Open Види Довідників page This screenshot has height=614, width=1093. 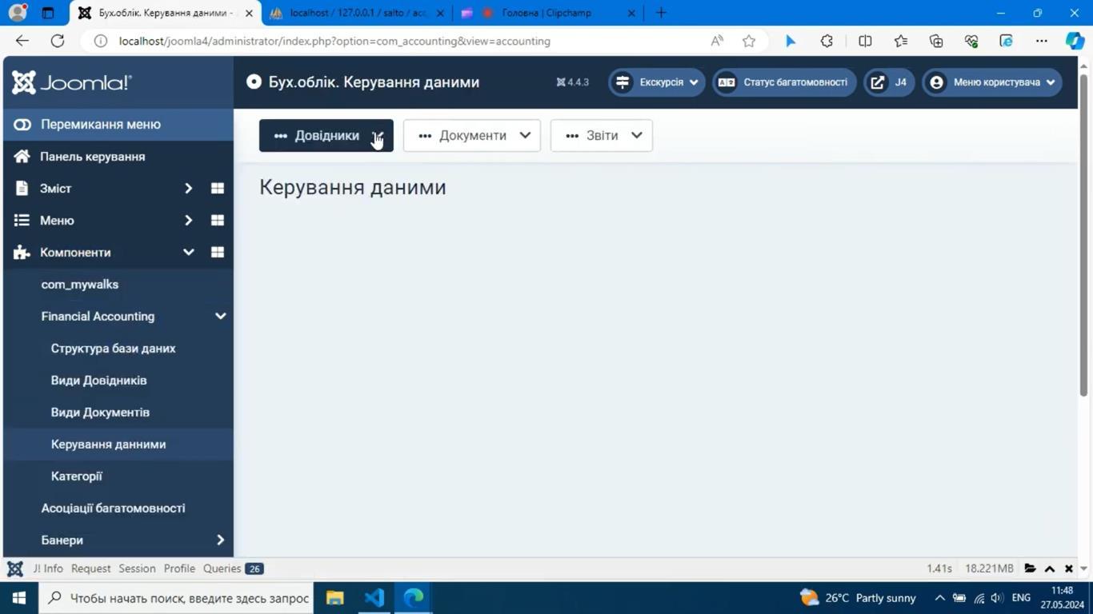(x=99, y=381)
